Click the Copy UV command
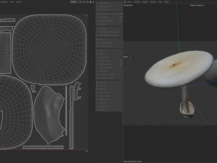The width and height of the screenshot is (217, 163). coord(109,82)
